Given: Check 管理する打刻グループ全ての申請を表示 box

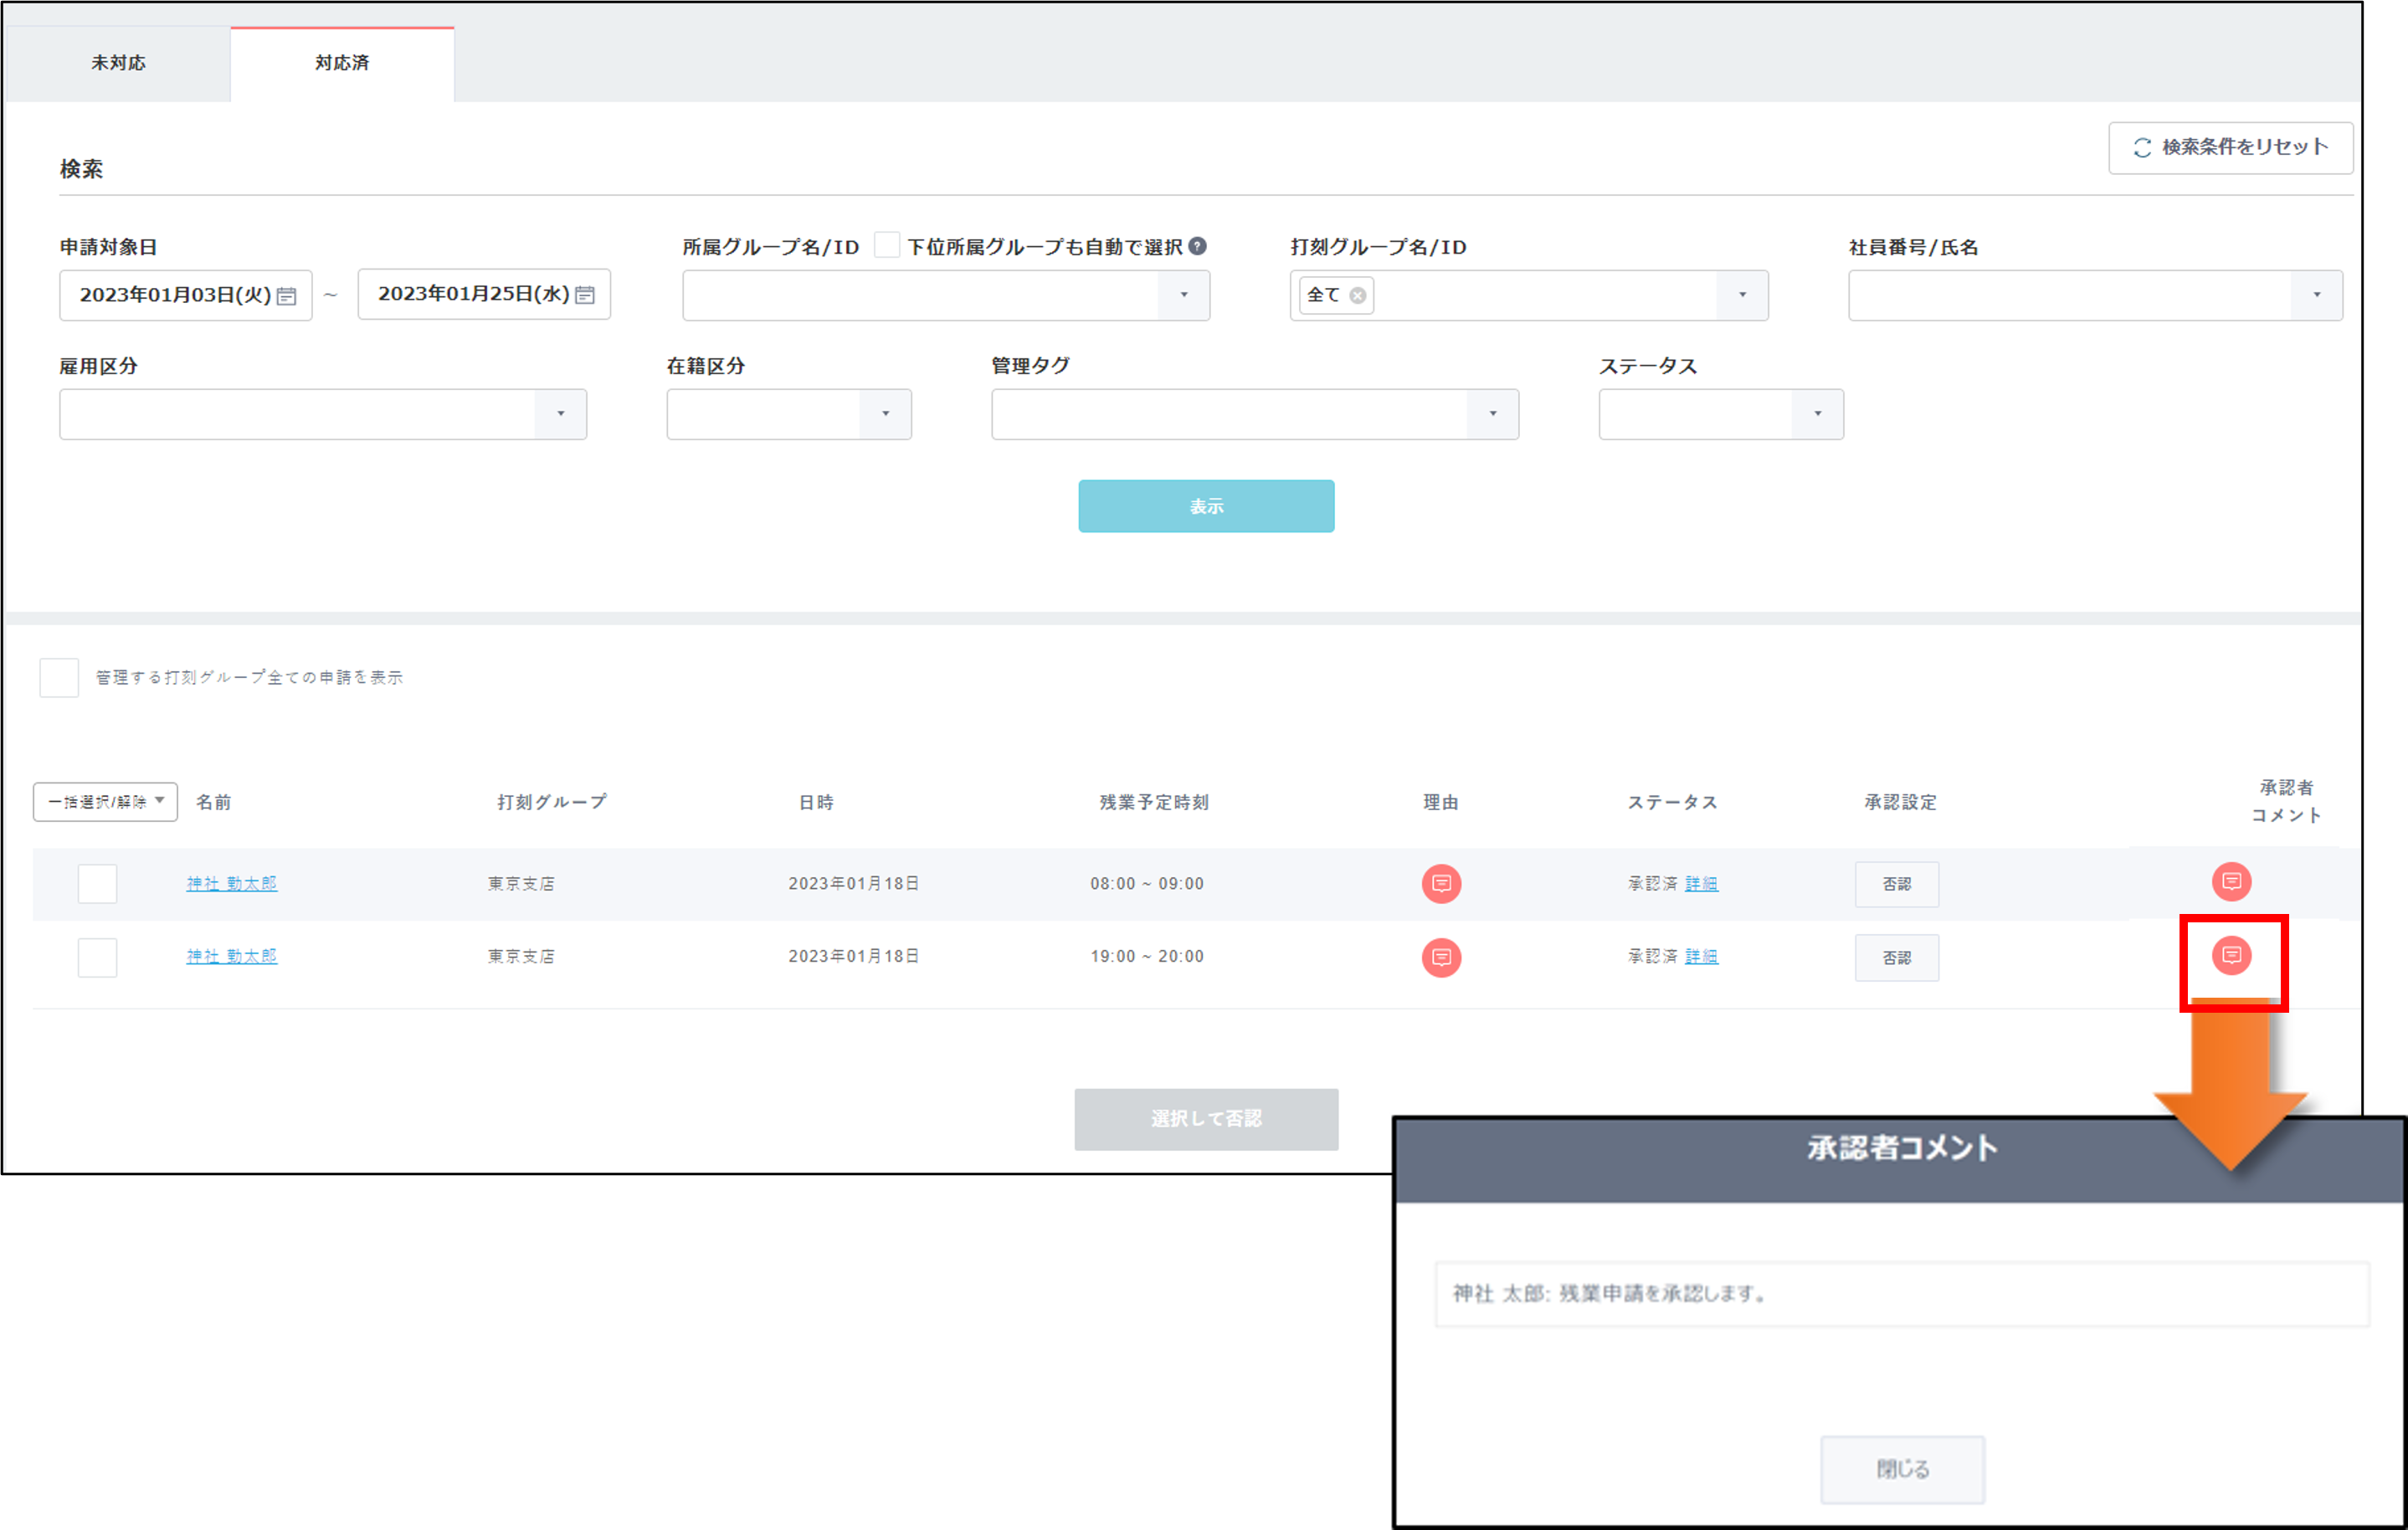Looking at the screenshot, I should pos(59,677).
